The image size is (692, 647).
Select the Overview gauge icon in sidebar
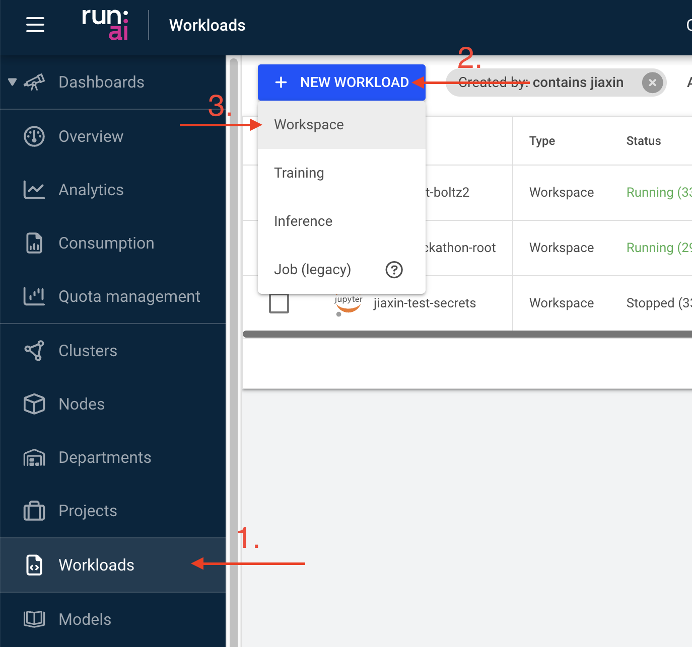pyautogui.click(x=34, y=136)
